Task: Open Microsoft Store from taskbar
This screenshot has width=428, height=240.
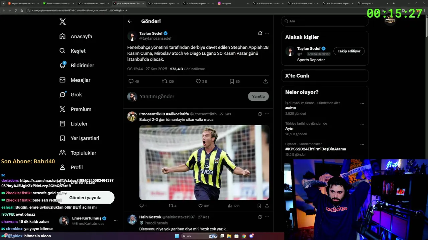Action: click(236, 236)
